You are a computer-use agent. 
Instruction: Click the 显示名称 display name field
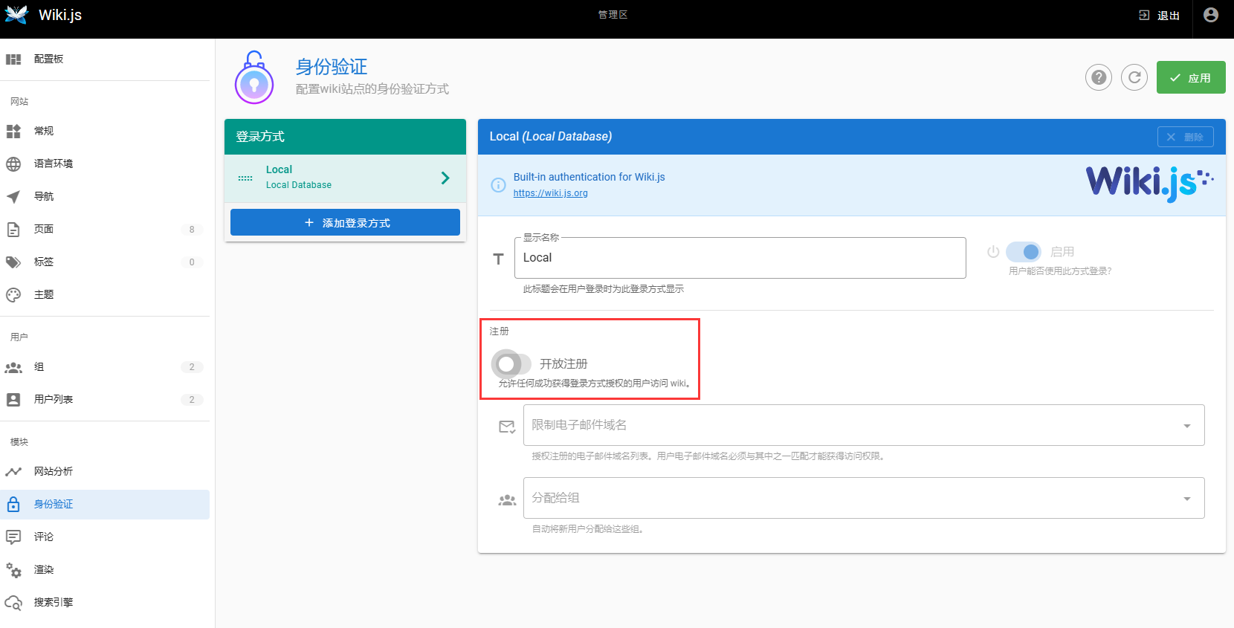pyautogui.click(x=740, y=258)
